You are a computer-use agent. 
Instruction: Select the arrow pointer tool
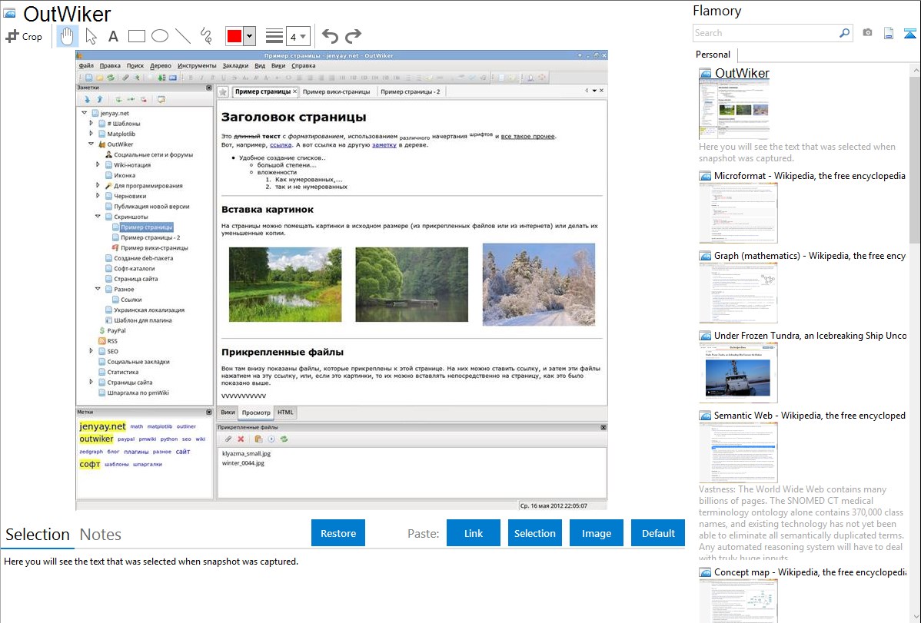coord(91,36)
